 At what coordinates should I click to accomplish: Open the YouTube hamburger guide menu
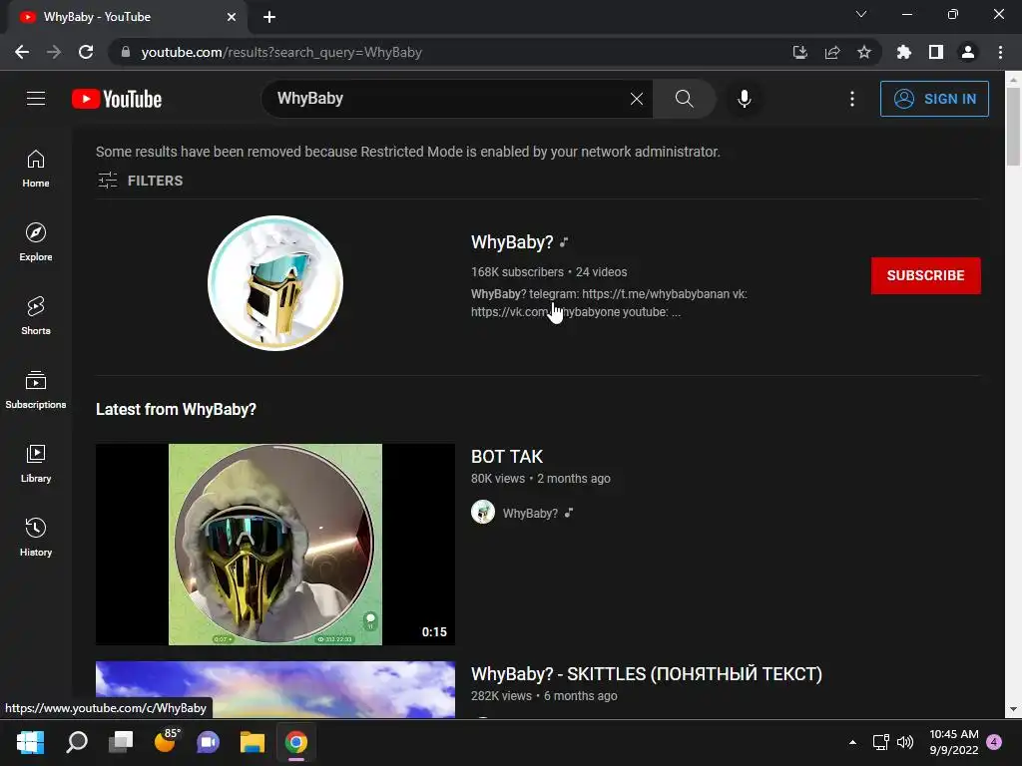point(36,99)
